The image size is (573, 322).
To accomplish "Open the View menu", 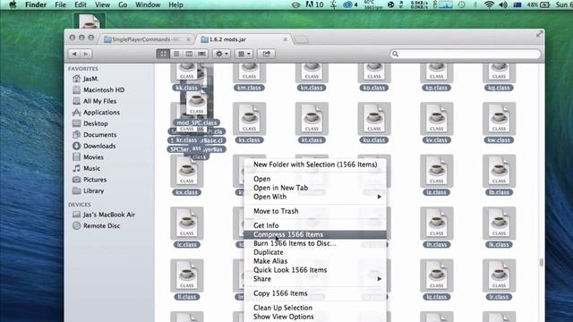I will [x=102, y=4].
